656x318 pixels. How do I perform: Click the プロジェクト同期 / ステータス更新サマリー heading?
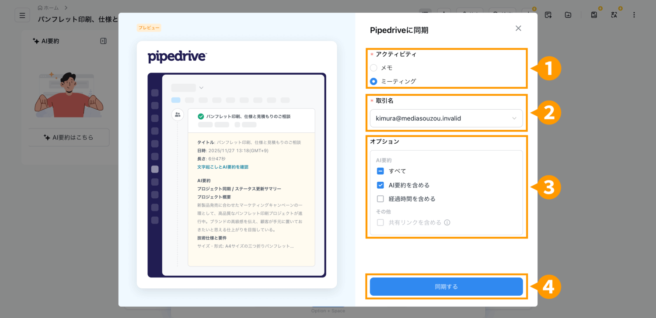239,189
